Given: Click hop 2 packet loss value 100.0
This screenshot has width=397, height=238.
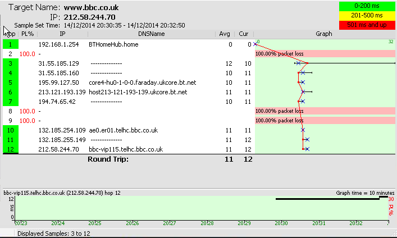Looking at the screenshot, I should (x=28, y=54).
